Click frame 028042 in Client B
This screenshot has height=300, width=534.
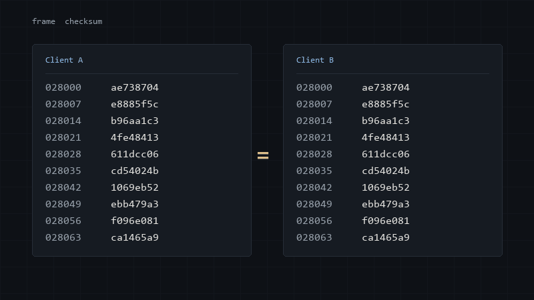pos(314,187)
